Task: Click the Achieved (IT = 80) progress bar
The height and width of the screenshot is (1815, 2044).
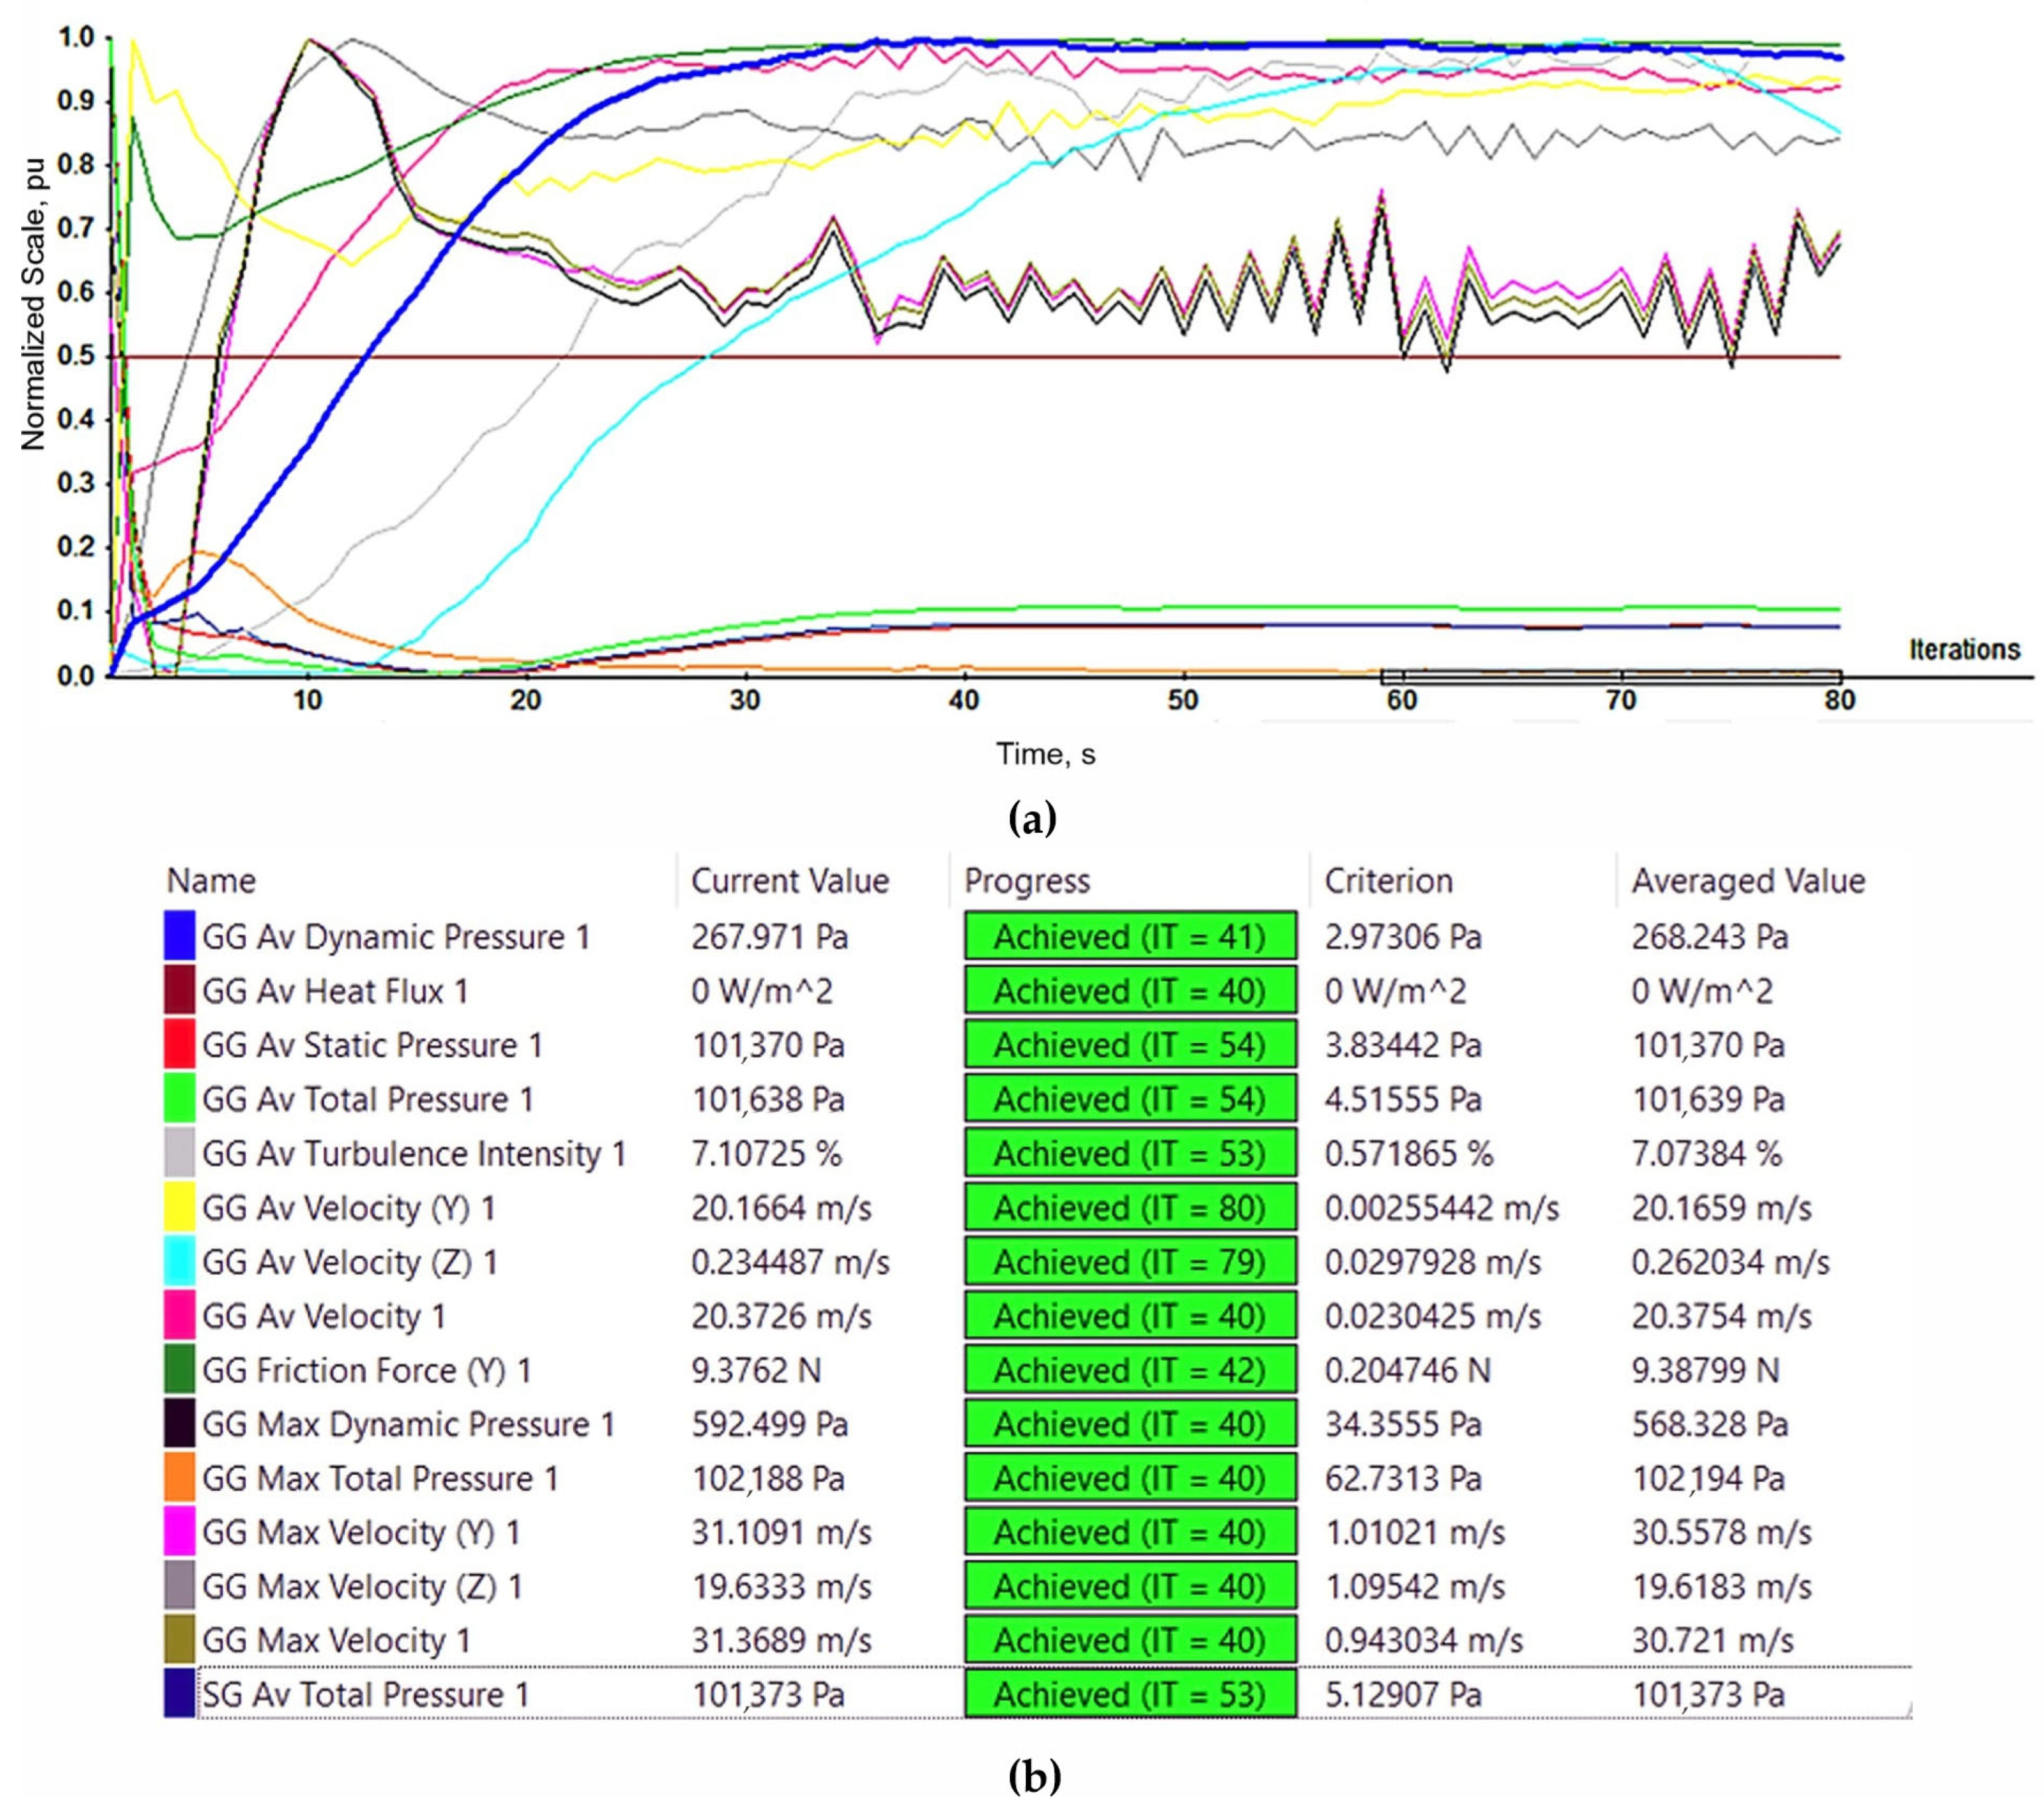Action: (x=1130, y=1207)
